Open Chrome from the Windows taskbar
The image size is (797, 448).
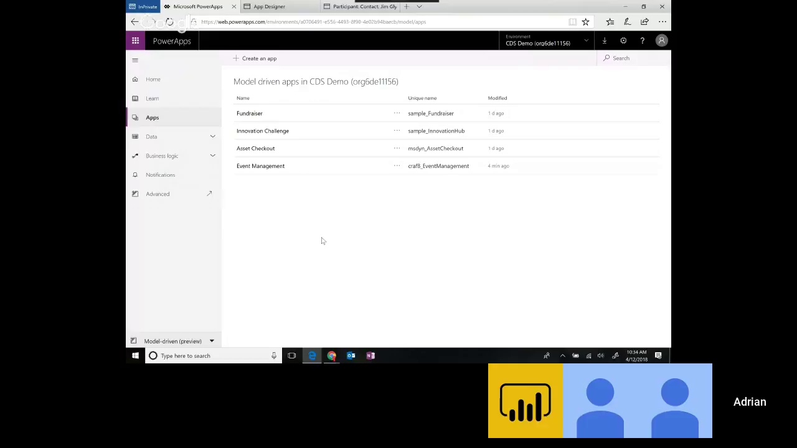click(331, 356)
